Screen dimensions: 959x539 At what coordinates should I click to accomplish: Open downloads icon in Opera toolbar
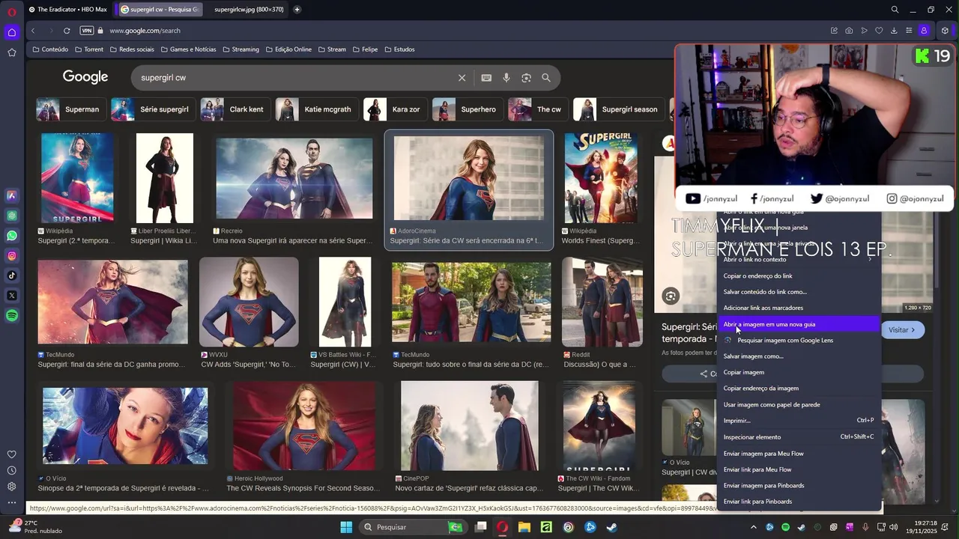[x=894, y=31]
